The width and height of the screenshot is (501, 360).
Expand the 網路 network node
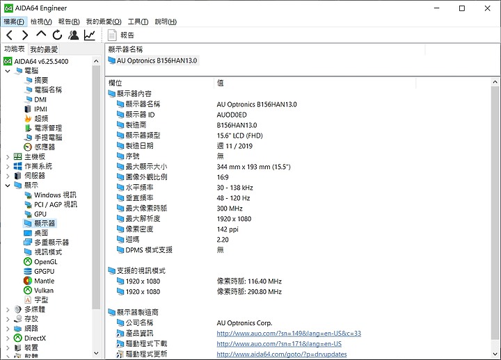tap(8, 329)
